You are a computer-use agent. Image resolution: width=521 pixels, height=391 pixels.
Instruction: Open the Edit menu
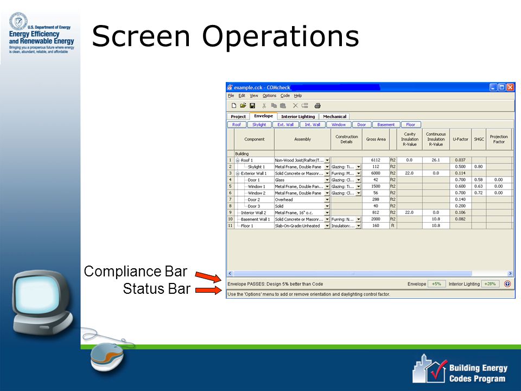[242, 96]
